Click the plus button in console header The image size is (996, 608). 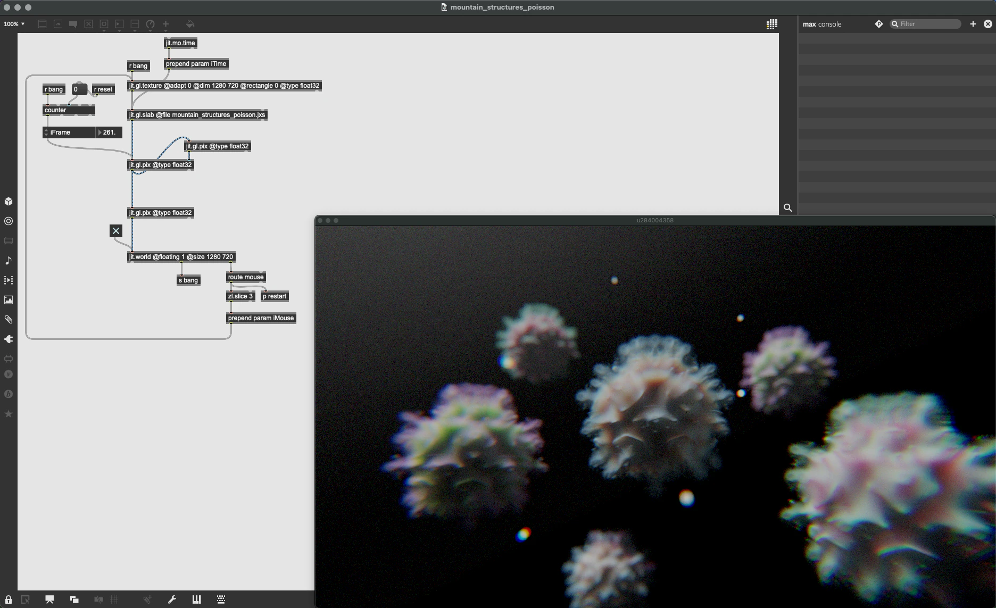coord(973,24)
